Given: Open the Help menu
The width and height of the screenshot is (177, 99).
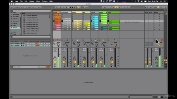Looking at the screenshot, I should pyautogui.click(x=51, y=1).
